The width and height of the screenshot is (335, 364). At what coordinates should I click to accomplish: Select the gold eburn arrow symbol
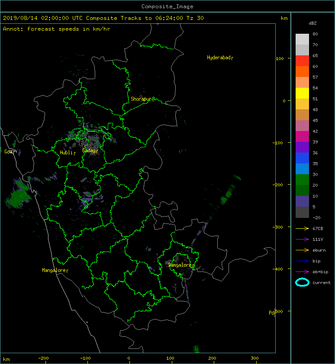click(x=302, y=250)
